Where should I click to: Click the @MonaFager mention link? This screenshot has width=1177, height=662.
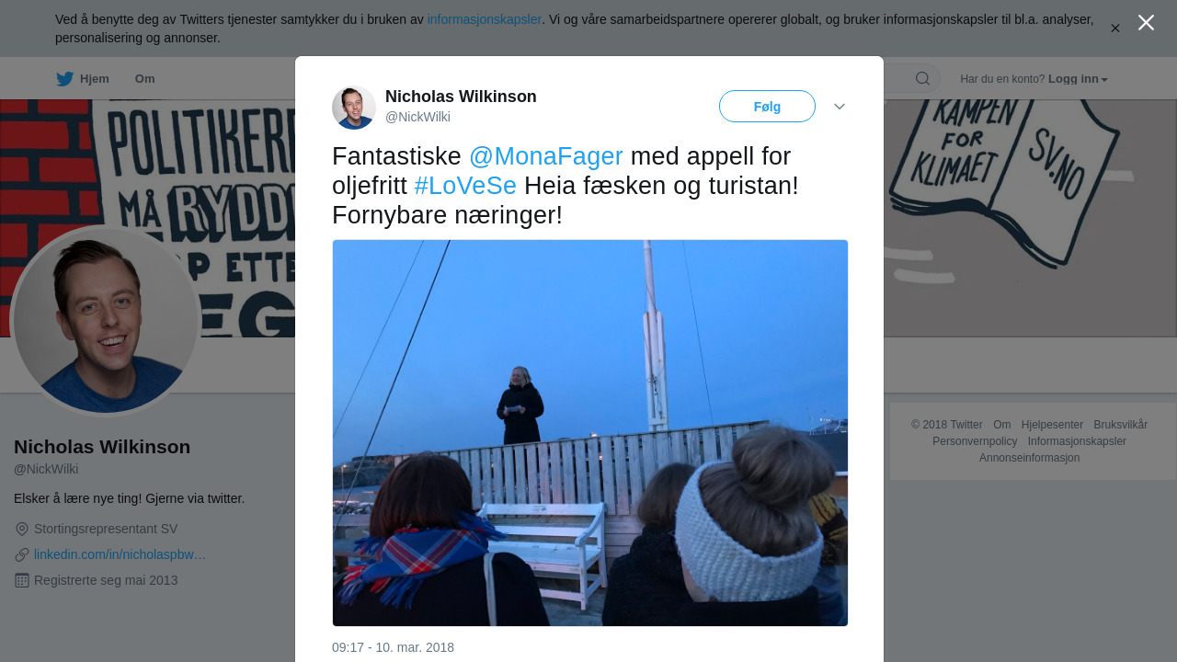(546, 156)
